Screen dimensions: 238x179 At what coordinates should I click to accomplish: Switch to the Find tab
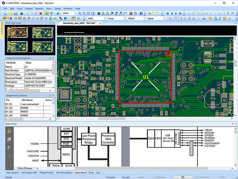click(x=91, y=173)
